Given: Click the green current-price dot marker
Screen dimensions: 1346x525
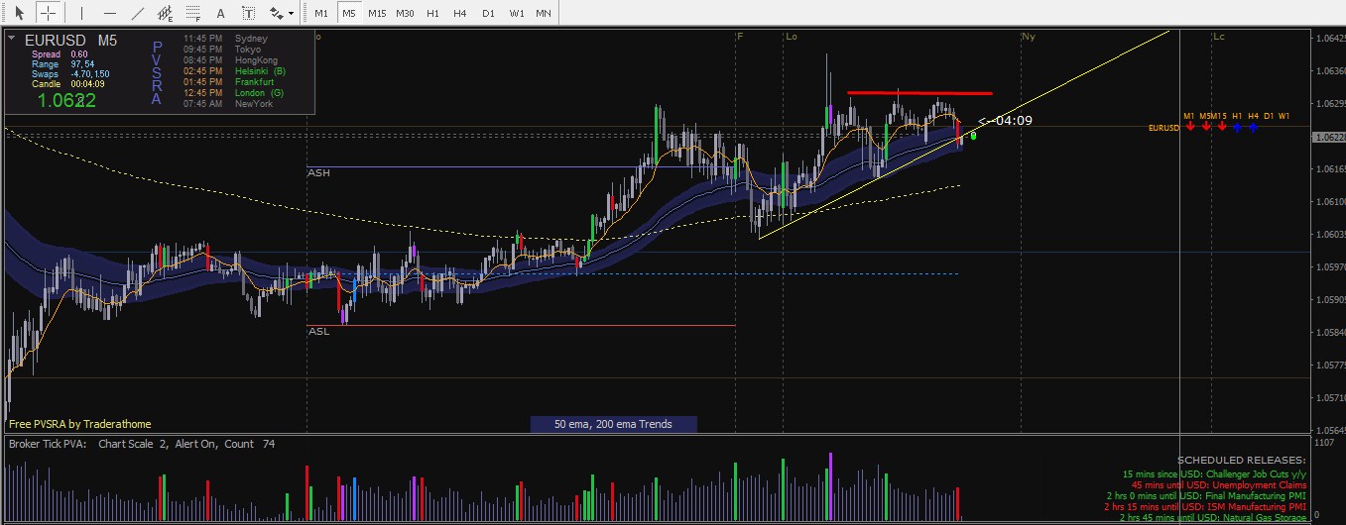Looking at the screenshot, I should tap(974, 134).
